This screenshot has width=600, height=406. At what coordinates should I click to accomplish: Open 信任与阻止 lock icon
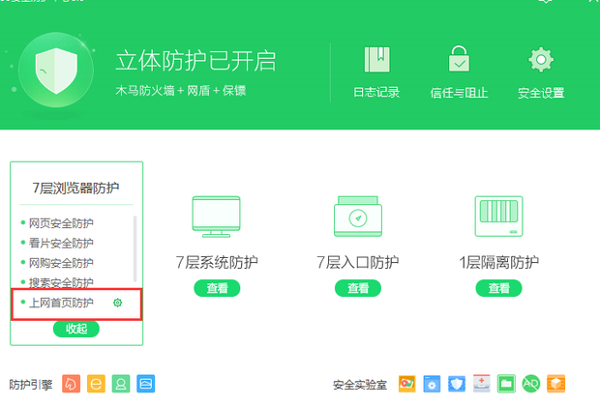pos(459,59)
